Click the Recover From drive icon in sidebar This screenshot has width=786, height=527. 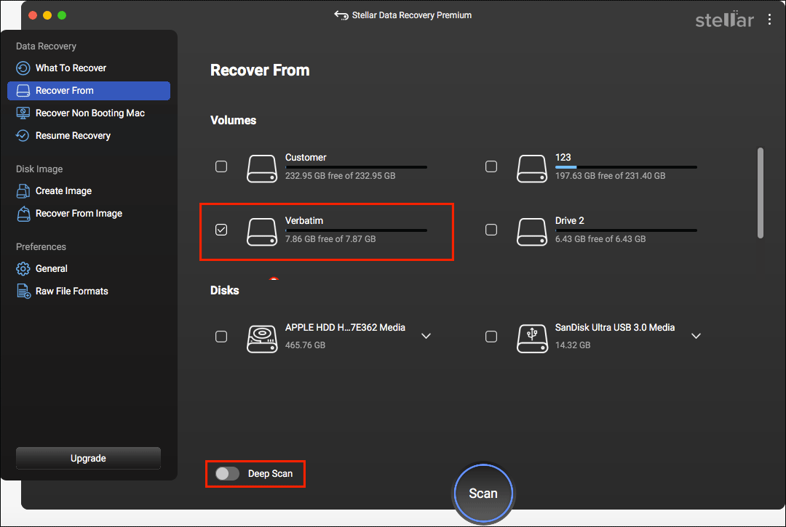[x=23, y=91]
